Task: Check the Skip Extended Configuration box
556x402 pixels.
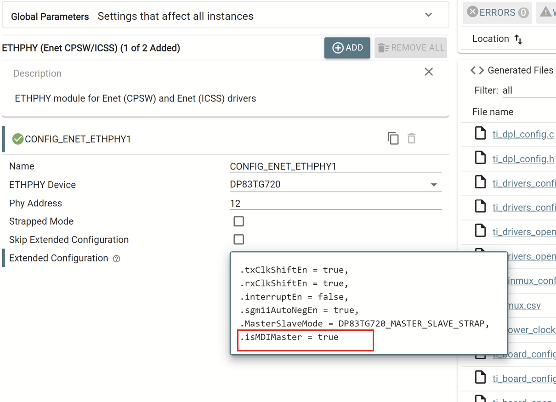Action: [238, 239]
